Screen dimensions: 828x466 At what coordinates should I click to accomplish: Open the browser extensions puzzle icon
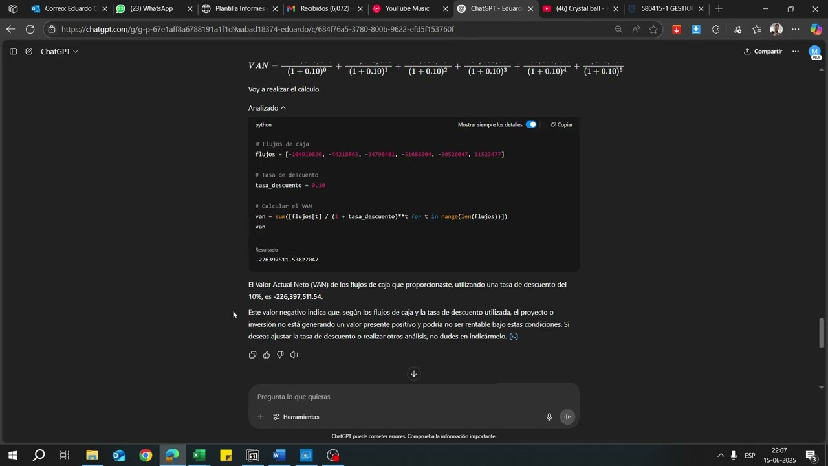(715, 29)
